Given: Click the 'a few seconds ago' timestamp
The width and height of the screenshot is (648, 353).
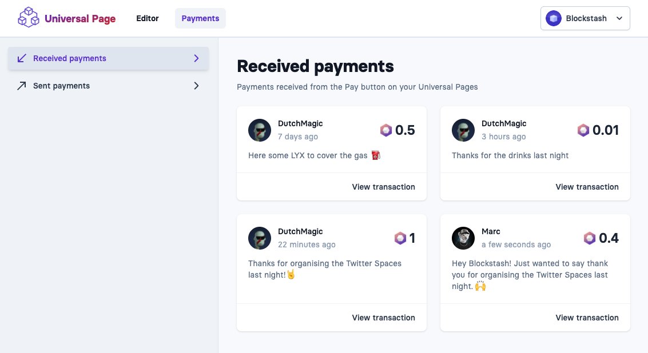Looking at the screenshot, I should (x=516, y=244).
